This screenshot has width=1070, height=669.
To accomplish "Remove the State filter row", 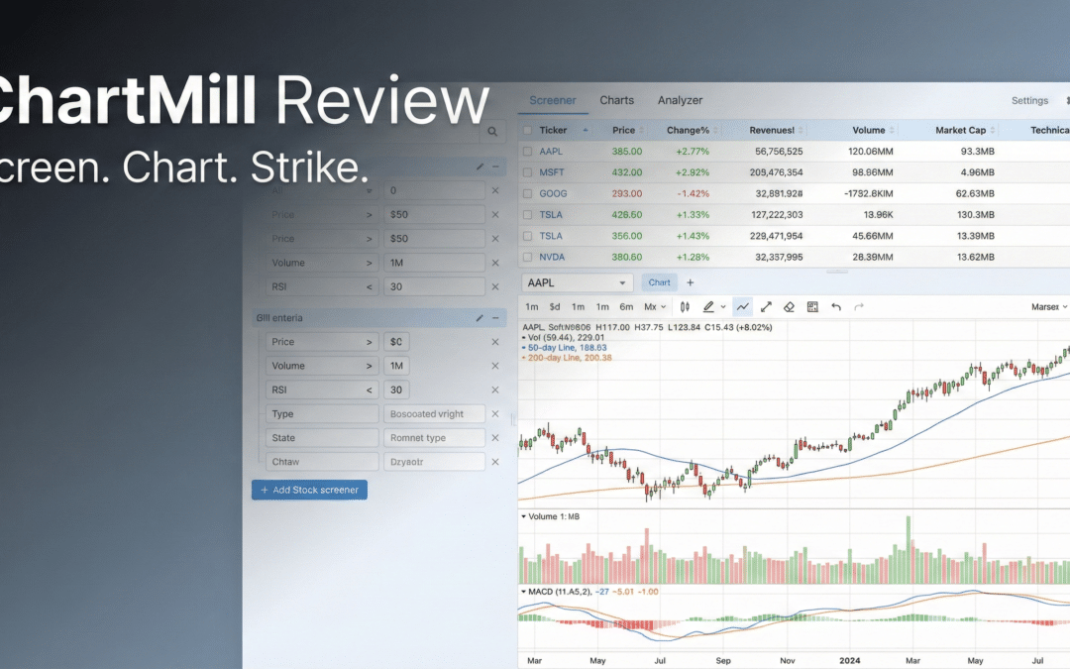I will 495,438.
